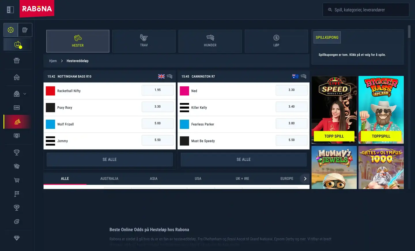
Task: Go to home via the house icon
Action: tap(17, 77)
